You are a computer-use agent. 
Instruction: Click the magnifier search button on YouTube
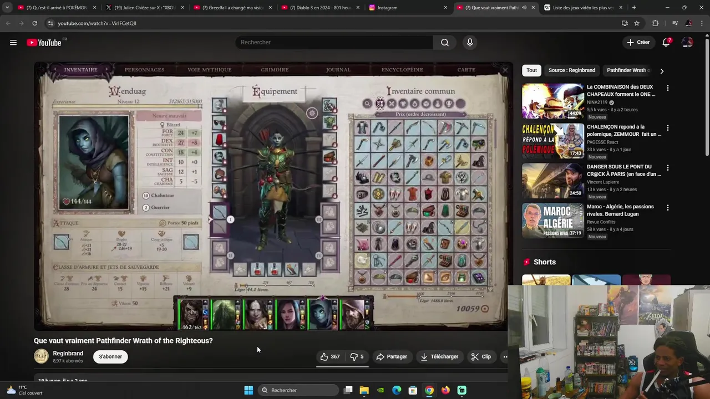point(445,43)
